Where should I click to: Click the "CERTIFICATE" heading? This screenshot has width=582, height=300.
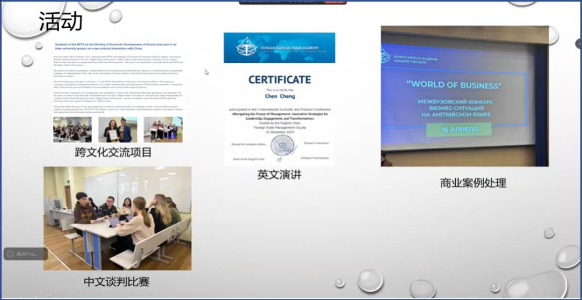click(x=279, y=79)
